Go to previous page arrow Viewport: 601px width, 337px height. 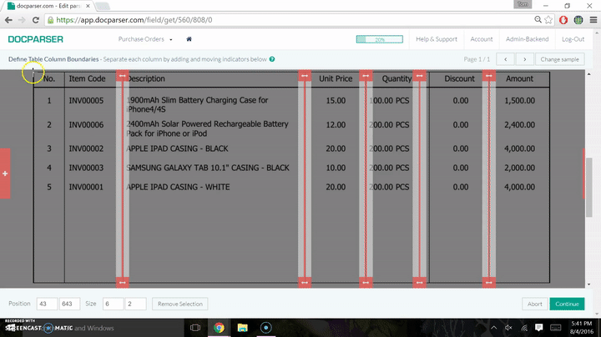[x=505, y=59]
